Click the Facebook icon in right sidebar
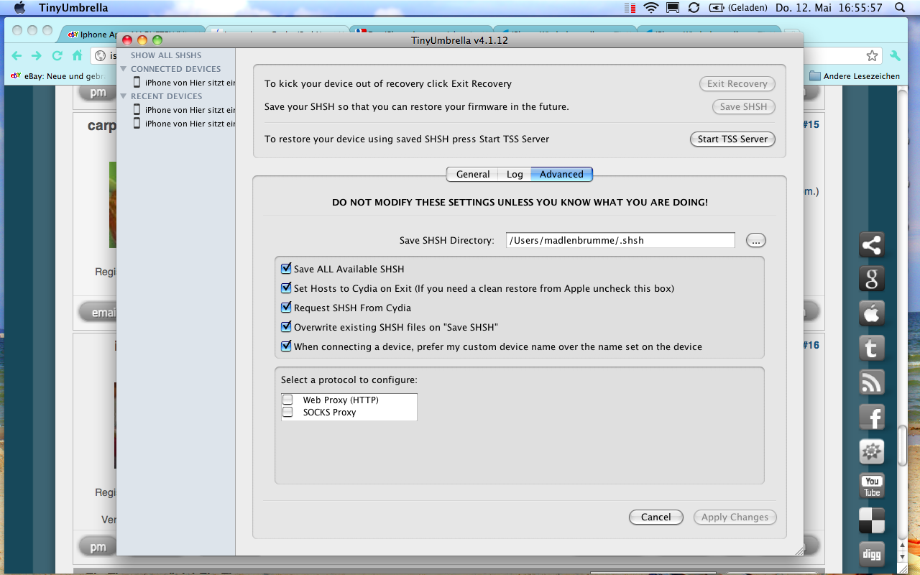 pyautogui.click(x=872, y=418)
